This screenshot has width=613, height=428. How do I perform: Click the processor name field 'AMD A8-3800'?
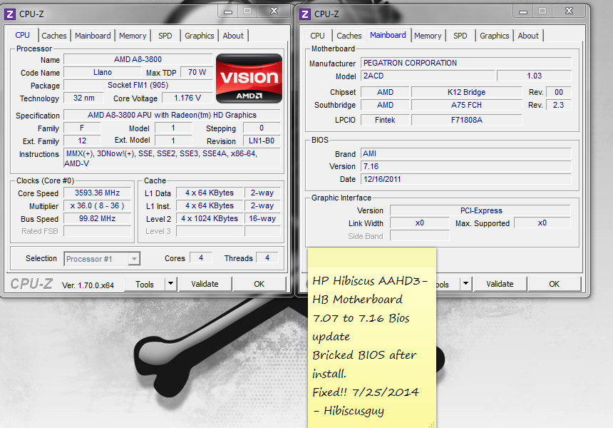click(138, 59)
